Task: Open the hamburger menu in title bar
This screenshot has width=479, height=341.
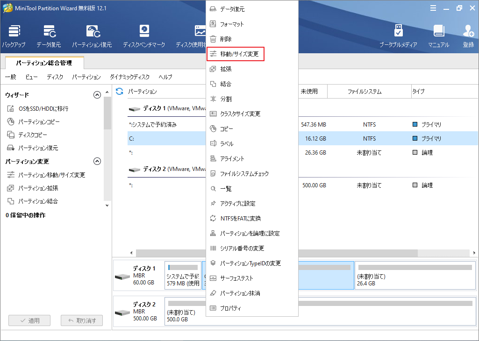Action: (x=433, y=8)
